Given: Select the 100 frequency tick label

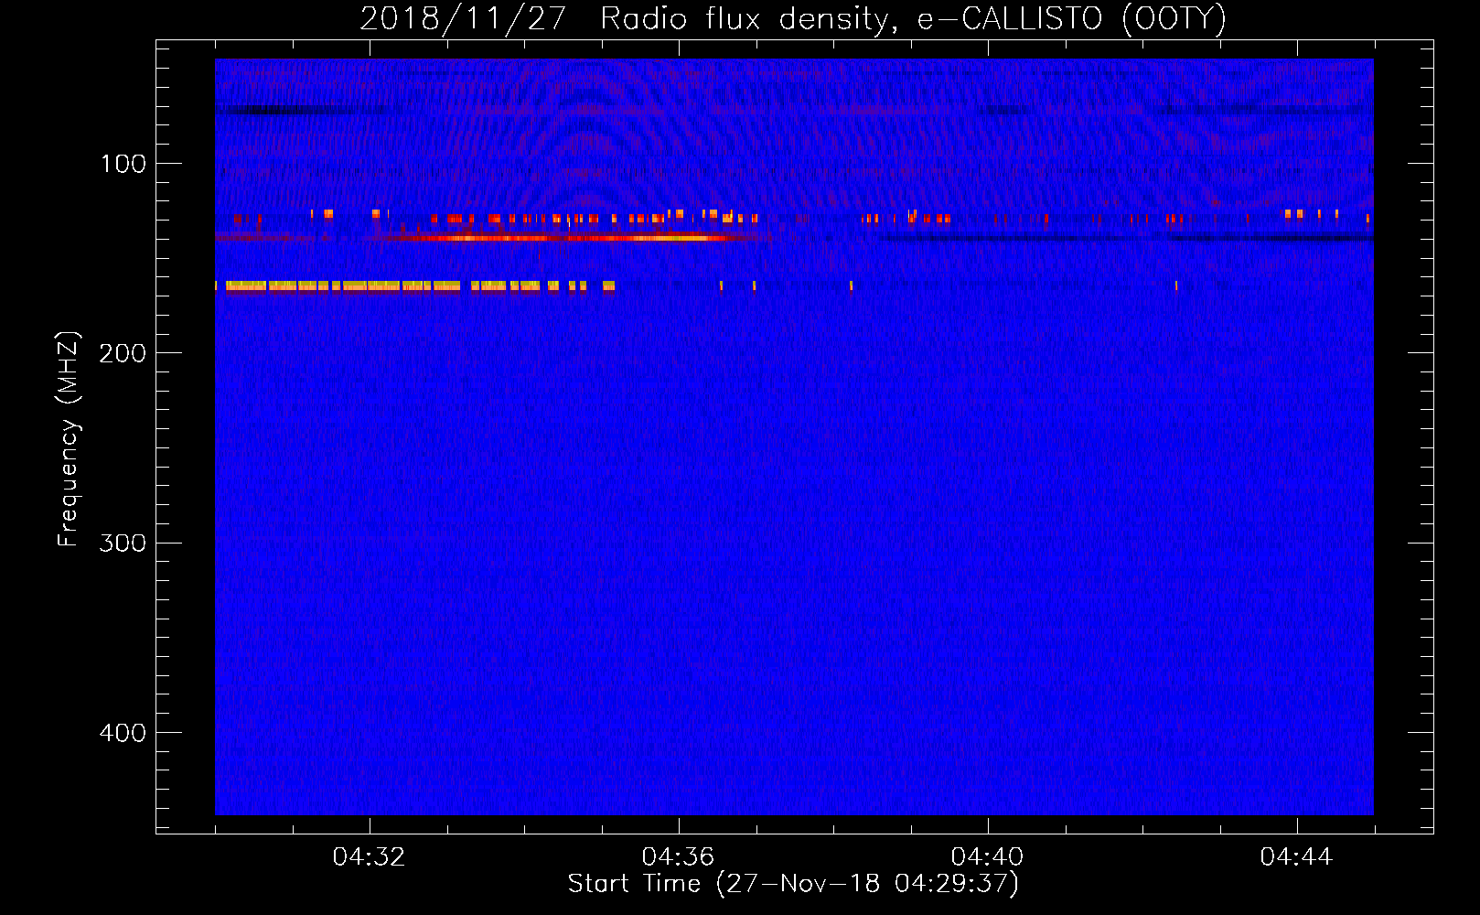Looking at the screenshot, I should click(x=123, y=164).
